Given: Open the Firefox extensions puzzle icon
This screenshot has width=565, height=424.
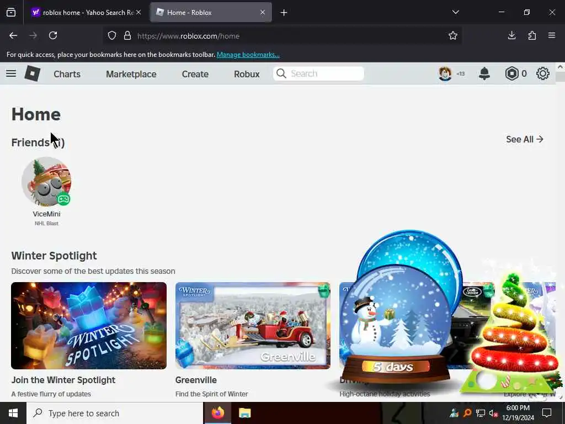Looking at the screenshot, I should tap(532, 35).
